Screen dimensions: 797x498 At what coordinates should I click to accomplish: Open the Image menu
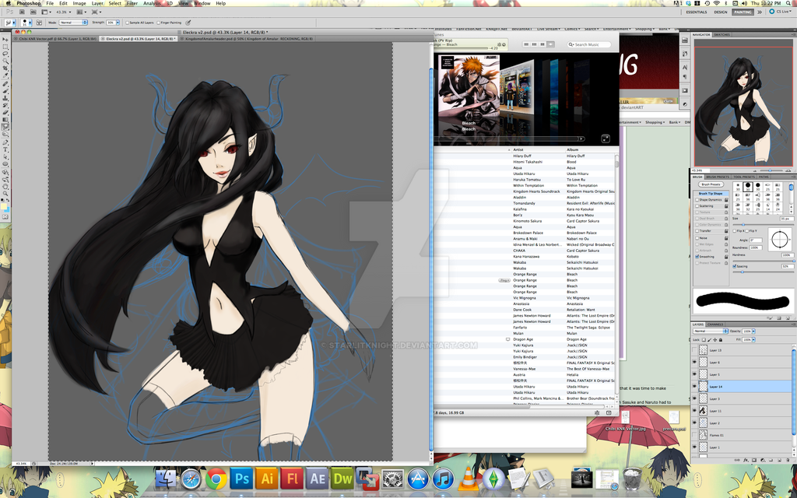point(79,3)
